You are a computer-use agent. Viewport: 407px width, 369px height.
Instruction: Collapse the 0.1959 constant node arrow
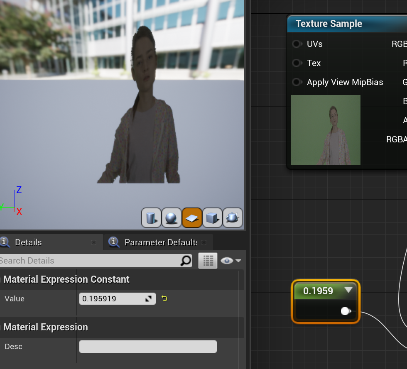click(x=348, y=290)
